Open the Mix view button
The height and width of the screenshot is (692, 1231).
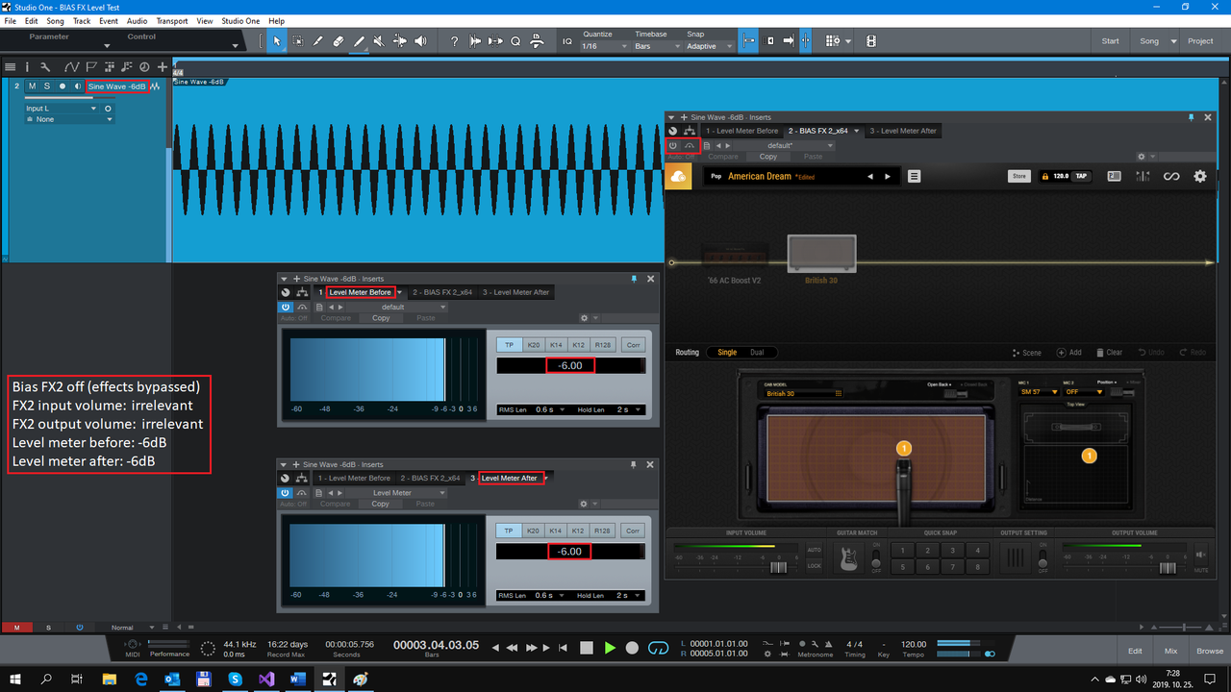pos(1170,651)
